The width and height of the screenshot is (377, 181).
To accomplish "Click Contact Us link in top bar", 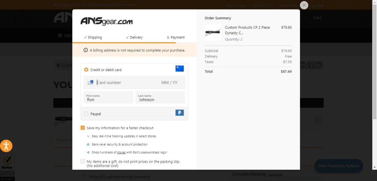I will coord(262,6).
